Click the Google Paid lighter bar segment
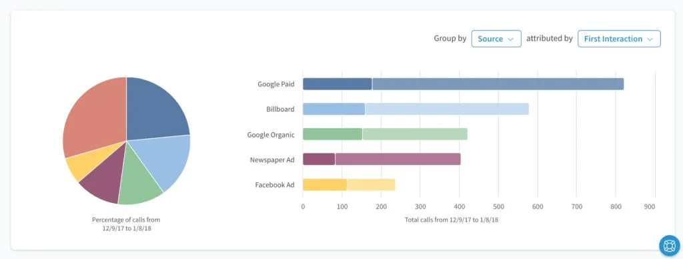The height and width of the screenshot is (259, 683). coord(498,83)
